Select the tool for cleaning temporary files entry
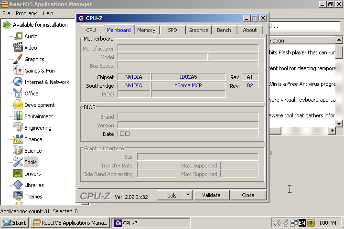Screen dimensions: 344x229 coord(302,68)
